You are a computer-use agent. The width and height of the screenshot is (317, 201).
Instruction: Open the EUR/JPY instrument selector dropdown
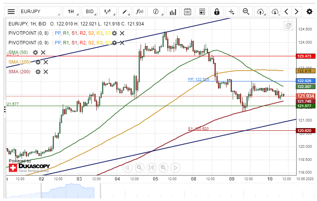point(39,12)
